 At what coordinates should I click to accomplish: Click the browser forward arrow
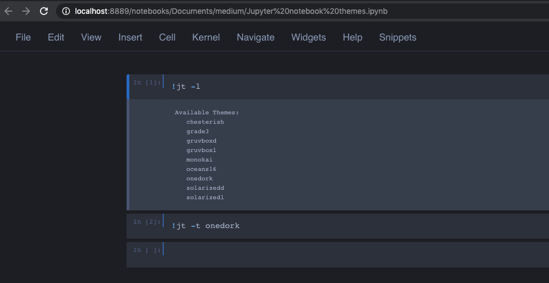pyautogui.click(x=26, y=11)
